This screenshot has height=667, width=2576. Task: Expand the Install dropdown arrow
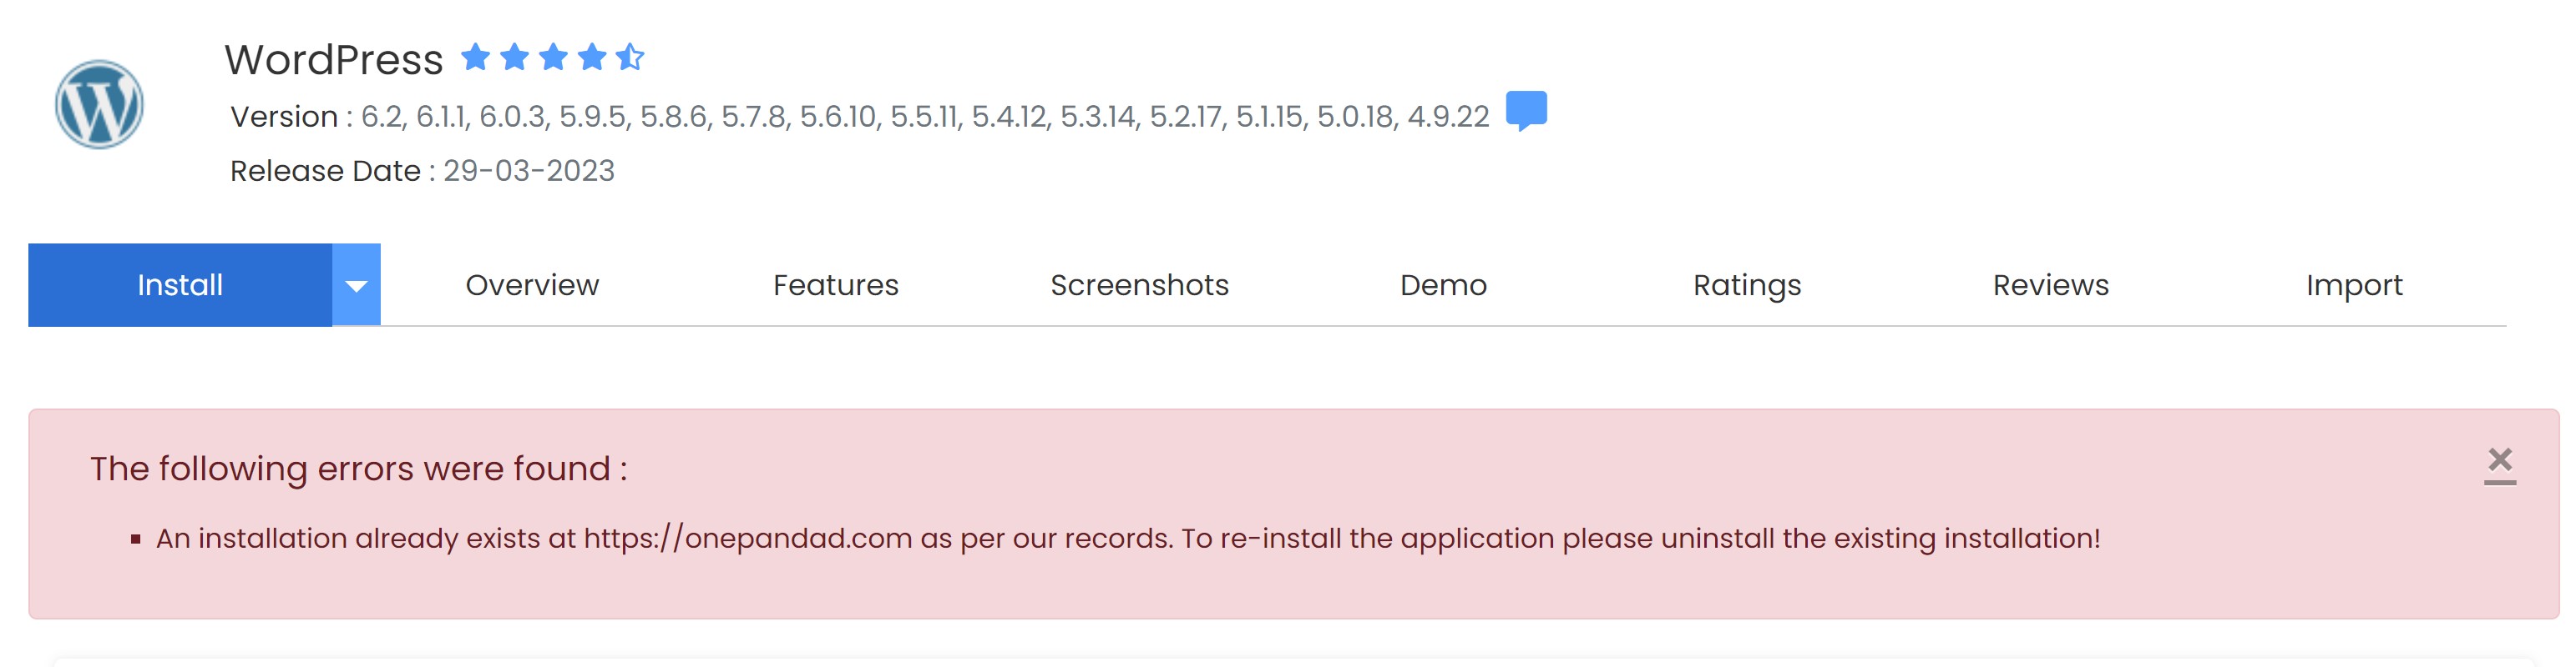coord(356,286)
